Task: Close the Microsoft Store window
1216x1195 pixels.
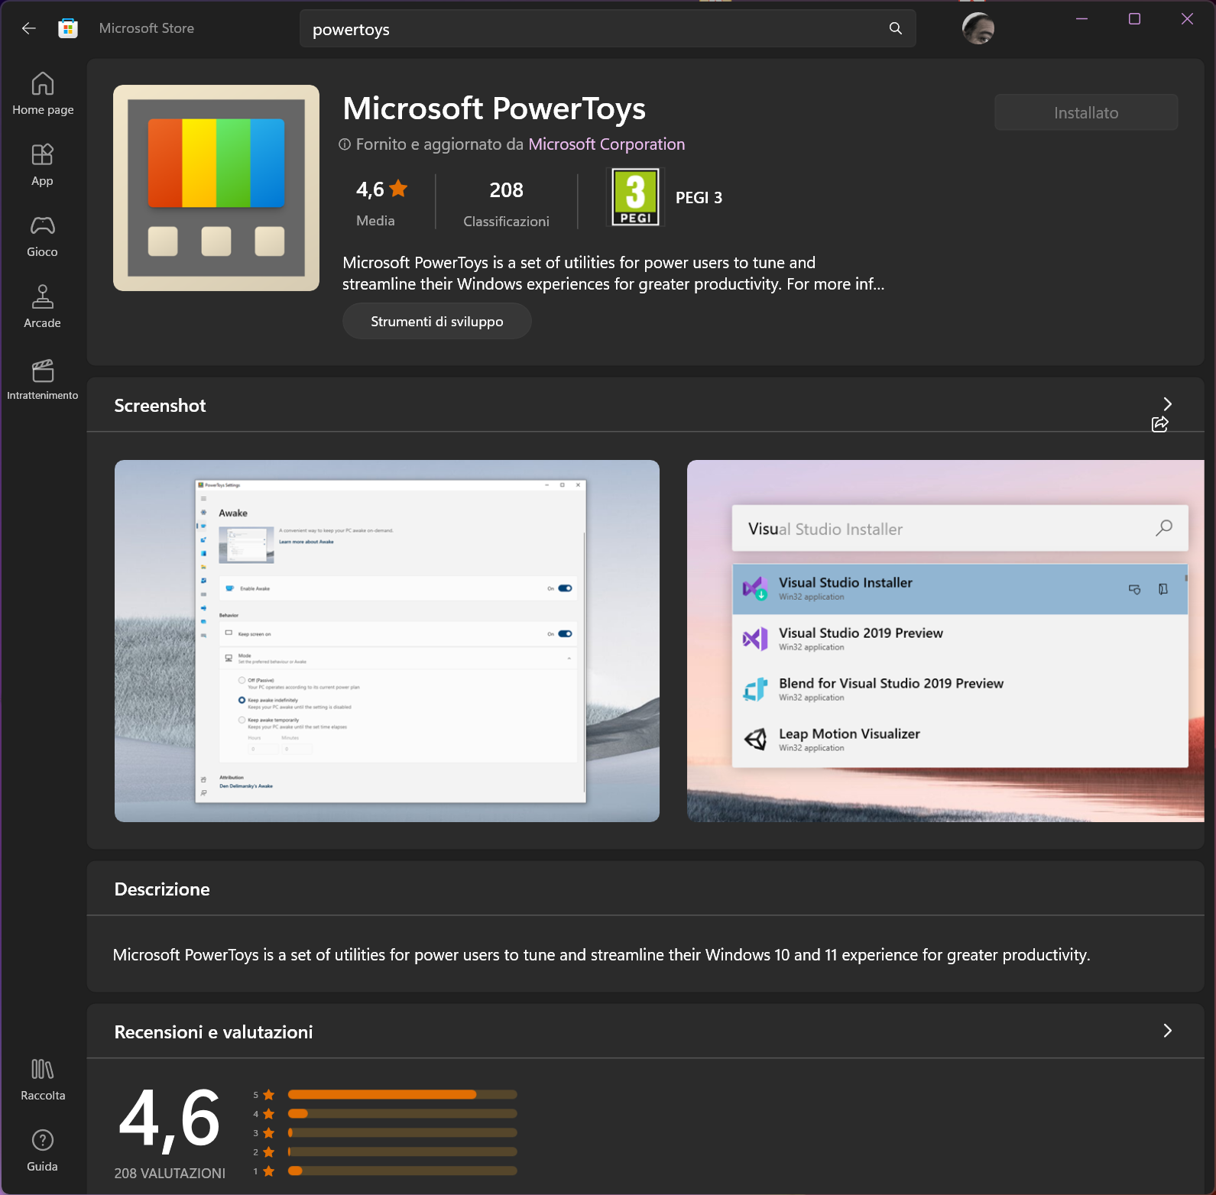Action: (1187, 19)
